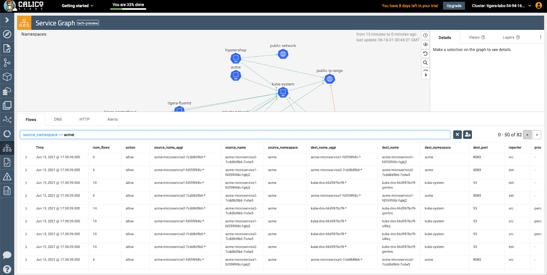Screen dimensions: 547x275
Task: Open the connected nodes icon in the sidebar
Action: [7, 120]
